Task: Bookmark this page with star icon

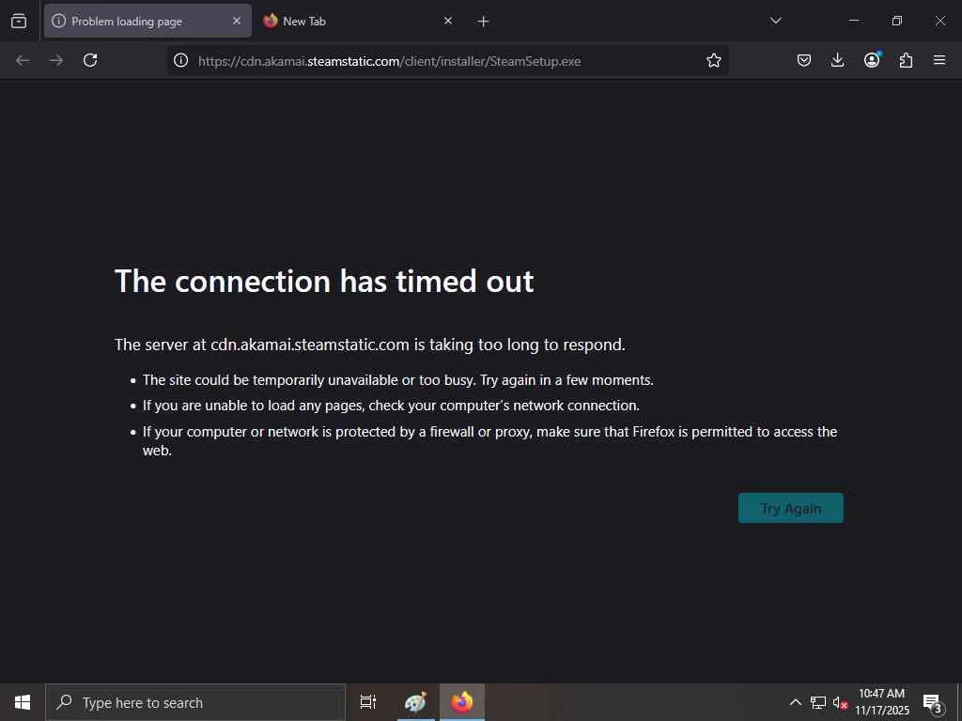Action: (714, 60)
